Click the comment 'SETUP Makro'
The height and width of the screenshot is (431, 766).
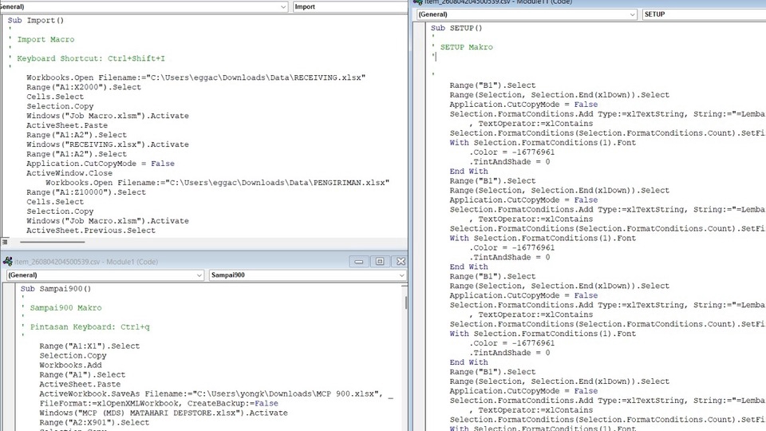(467, 47)
